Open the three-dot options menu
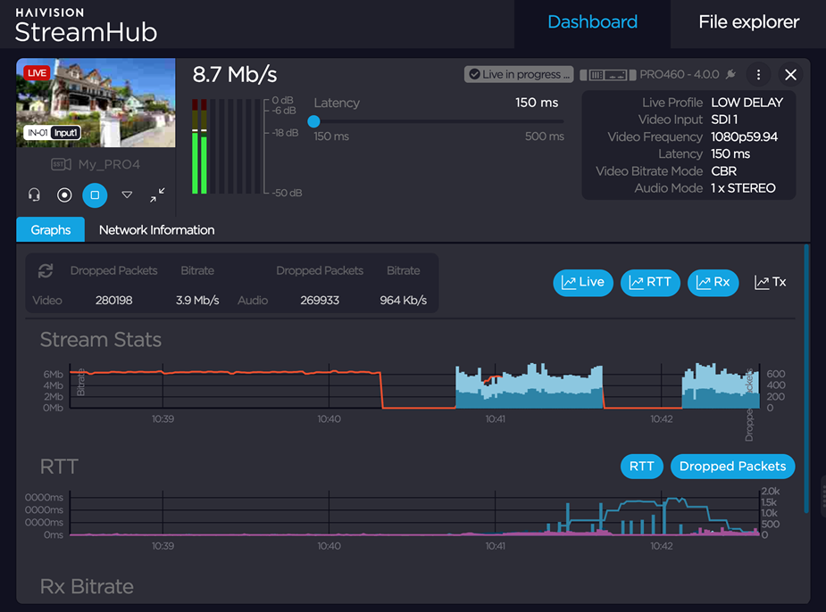Screen dimensions: 826x612 click(758, 75)
